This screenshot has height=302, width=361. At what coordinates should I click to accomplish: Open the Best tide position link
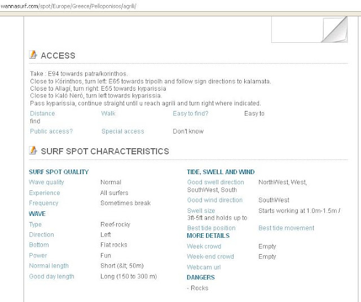(x=212, y=228)
